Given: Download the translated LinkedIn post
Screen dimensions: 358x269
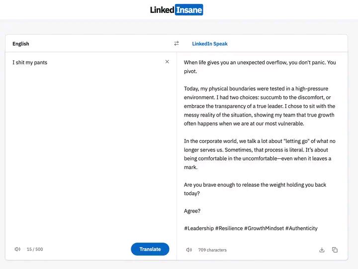Looking at the screenshot, I should pos(322,250).
